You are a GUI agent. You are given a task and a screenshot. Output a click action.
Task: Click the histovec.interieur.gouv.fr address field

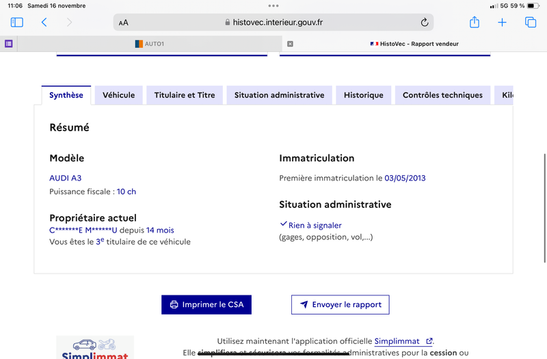point(273,23)
